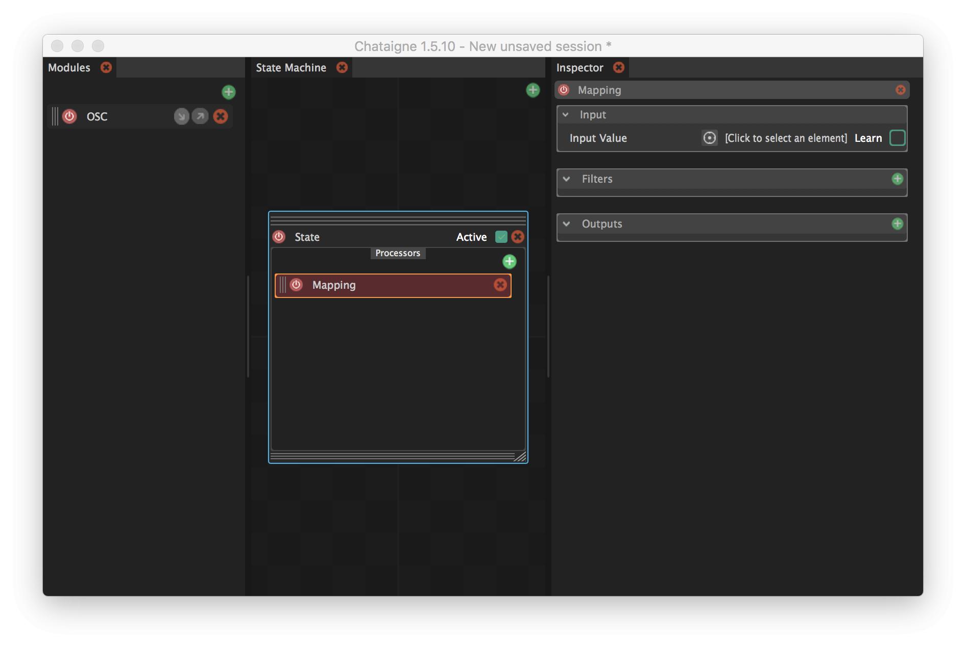Click the OSC outgoing activity indicator
The width and height of the screenshot is (966, 647).
tap(200, 116)
